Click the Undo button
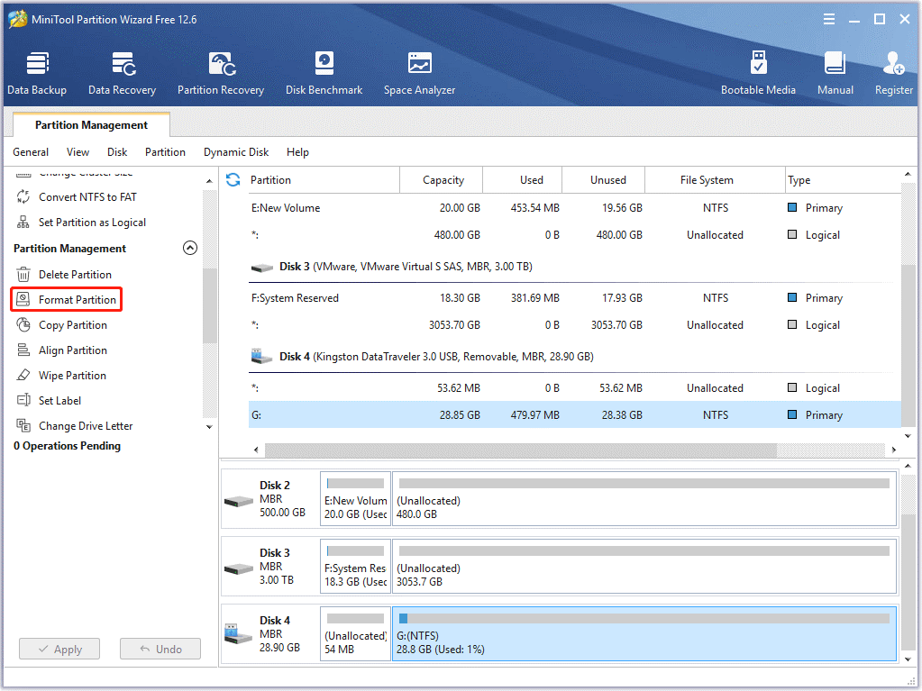The height and width of the screenshot is (691, 922). 160,649
